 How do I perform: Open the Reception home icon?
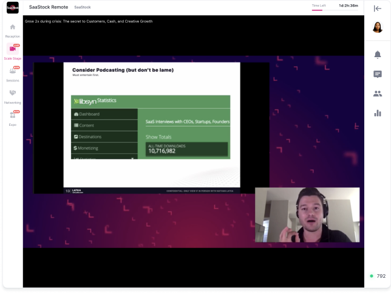point(12,28)
